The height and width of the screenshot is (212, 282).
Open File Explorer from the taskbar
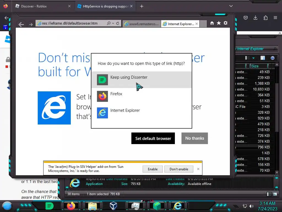(x=93, y=206)
